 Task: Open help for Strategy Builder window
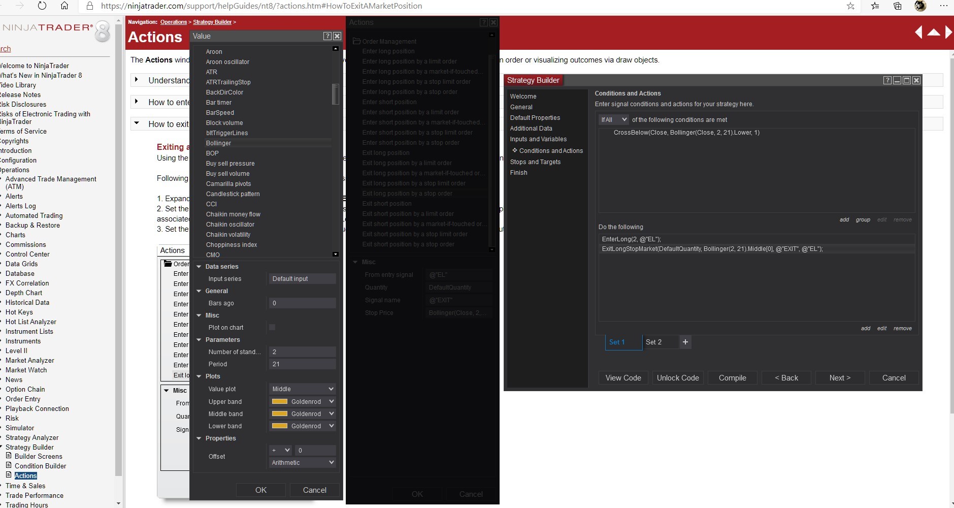point(887,80)
